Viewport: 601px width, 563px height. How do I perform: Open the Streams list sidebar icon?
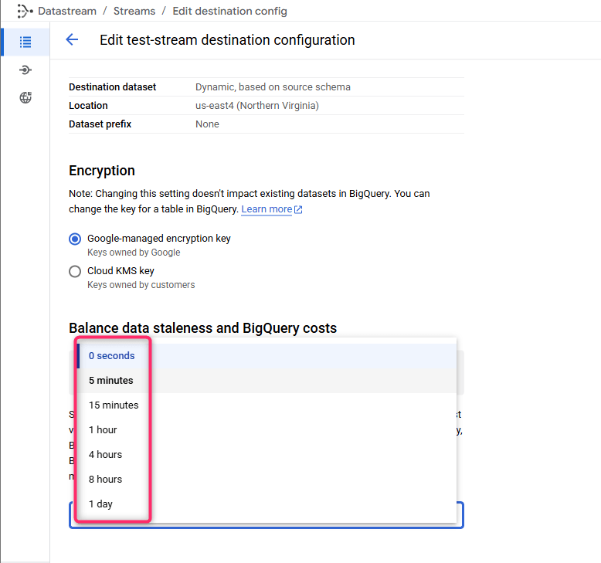(25, 42)
